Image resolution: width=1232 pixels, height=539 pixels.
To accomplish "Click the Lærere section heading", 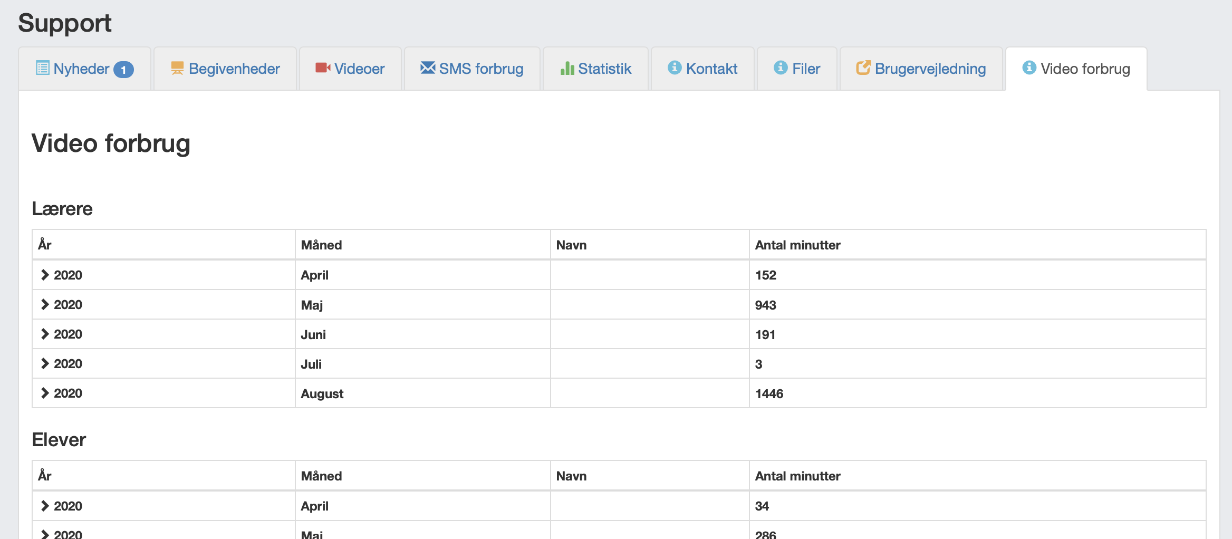I will point(62,208).
